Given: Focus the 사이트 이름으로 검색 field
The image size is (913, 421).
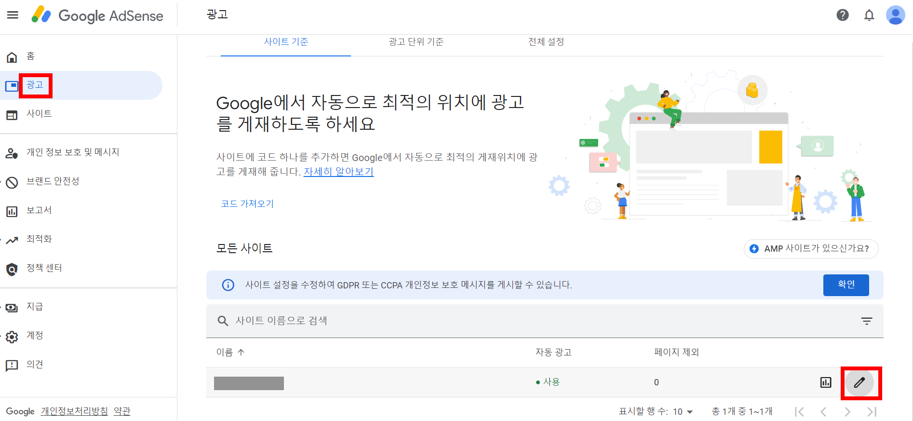Looking at the screenshot, I should [545, 321].
